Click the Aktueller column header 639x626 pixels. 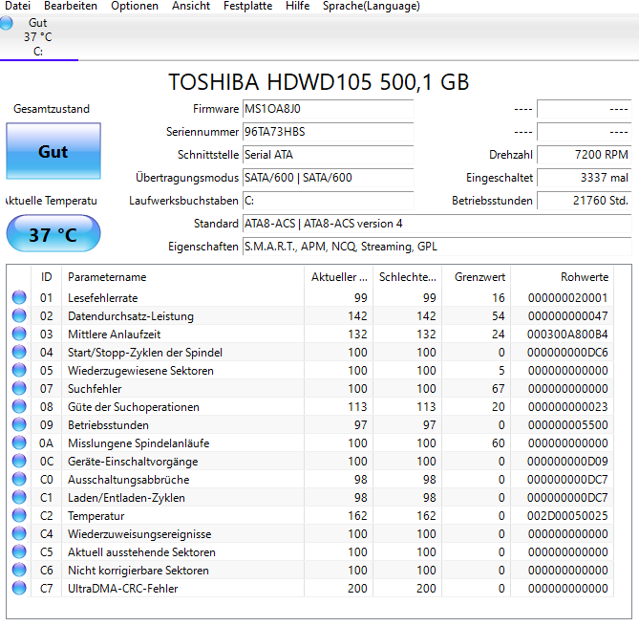pos(339,277)
